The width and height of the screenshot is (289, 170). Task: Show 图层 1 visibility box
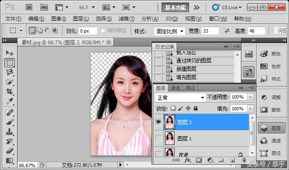(159, 138)
